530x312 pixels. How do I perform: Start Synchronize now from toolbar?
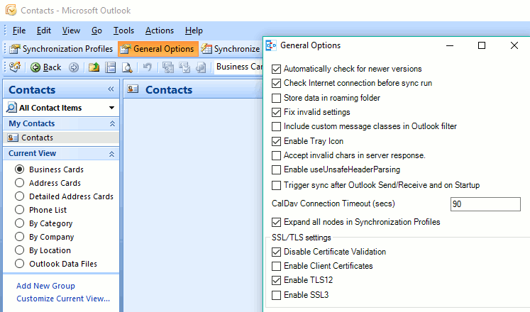click(231, 49)
